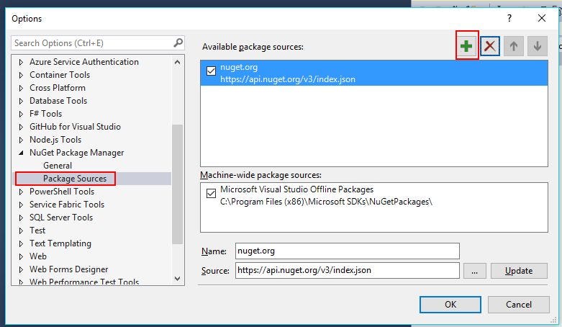Screen dimensions: 562x327
Task: Select the Database Tools label
Action: point(58,101)
